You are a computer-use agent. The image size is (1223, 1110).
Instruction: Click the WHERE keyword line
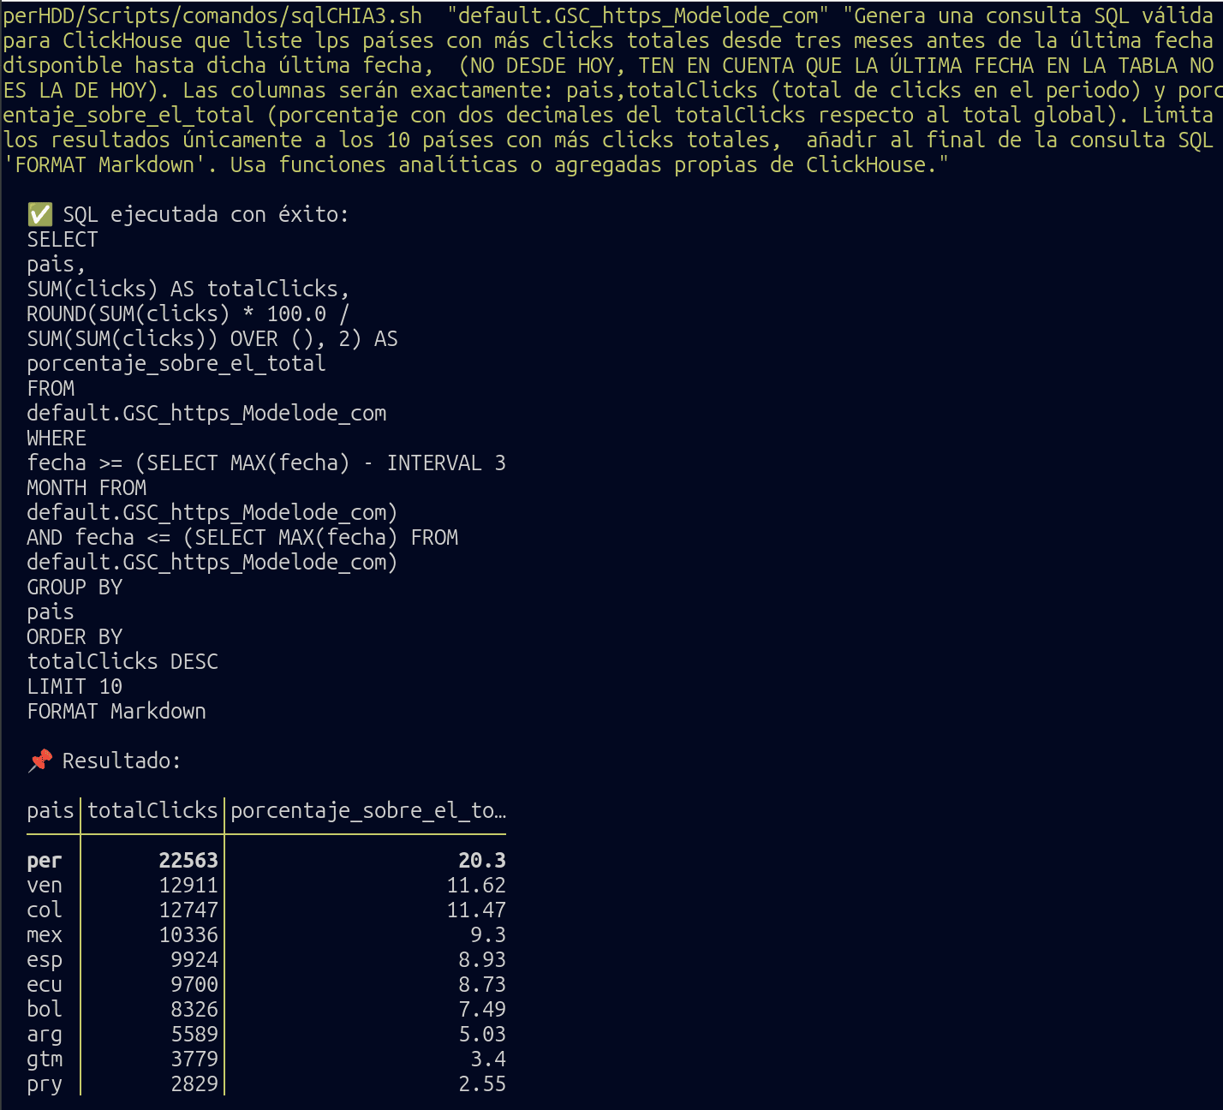pos(57,439)
